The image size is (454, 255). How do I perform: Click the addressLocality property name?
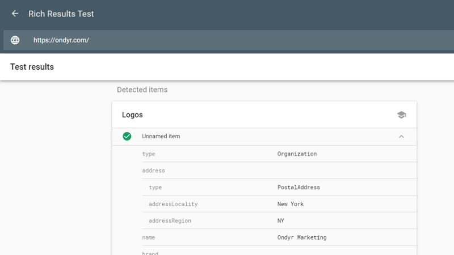[x=173, y=204]
